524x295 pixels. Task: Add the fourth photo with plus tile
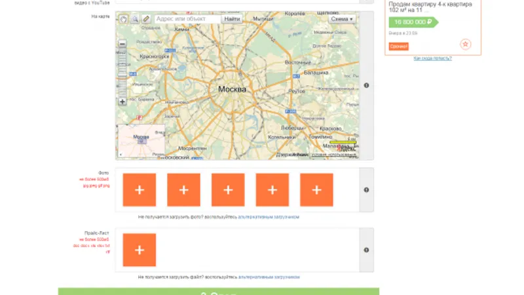272,189
